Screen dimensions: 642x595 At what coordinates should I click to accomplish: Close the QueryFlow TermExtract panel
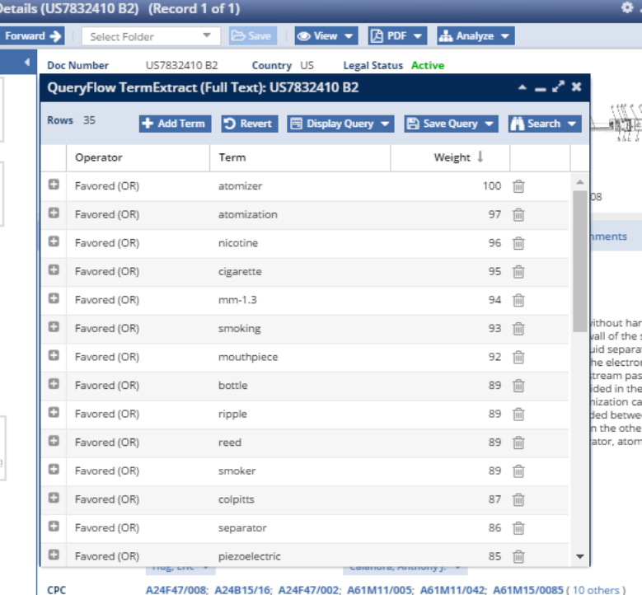pos(576,87)
